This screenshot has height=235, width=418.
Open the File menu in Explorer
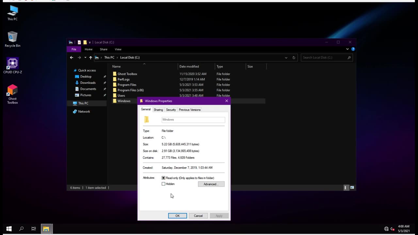coord(74,49)
